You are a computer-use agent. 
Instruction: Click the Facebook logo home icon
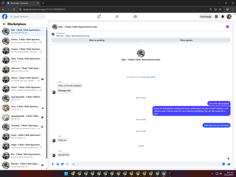tap(5, 17)
